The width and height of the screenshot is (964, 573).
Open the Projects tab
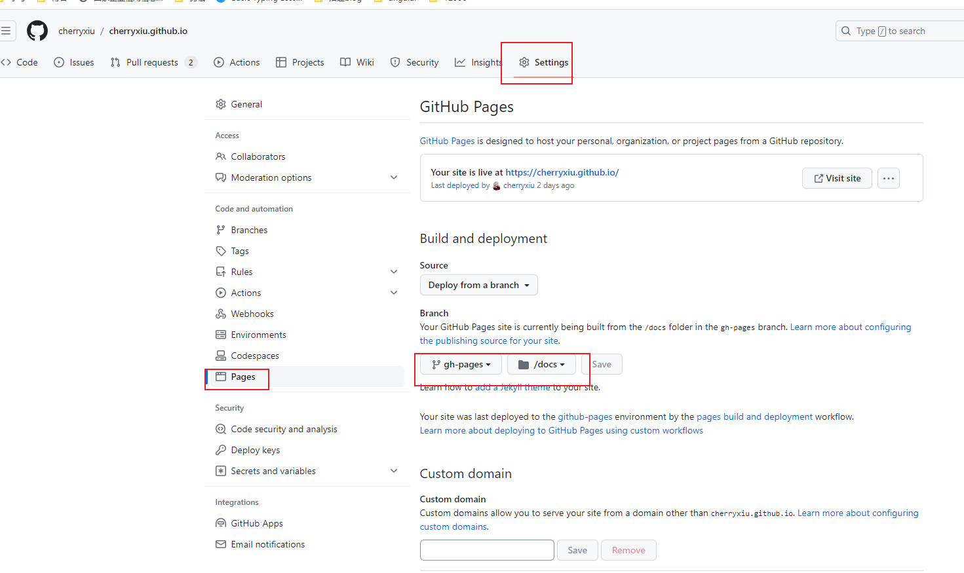point(300,62)
